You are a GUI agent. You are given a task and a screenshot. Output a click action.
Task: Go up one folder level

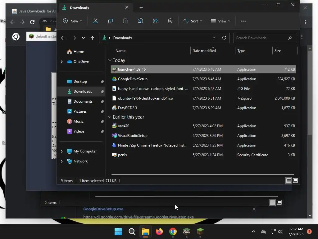click(x=92, y=38)
